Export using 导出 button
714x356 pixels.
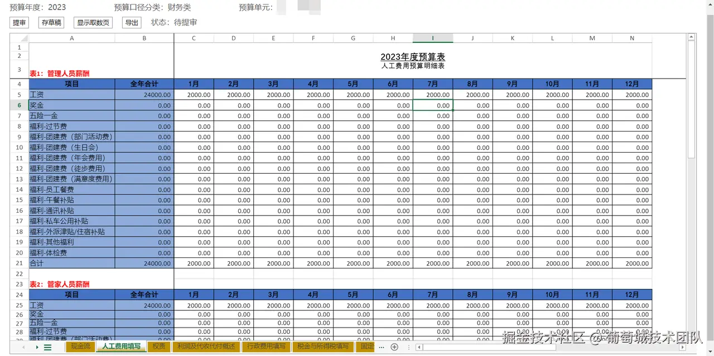(x=132, y=23)
